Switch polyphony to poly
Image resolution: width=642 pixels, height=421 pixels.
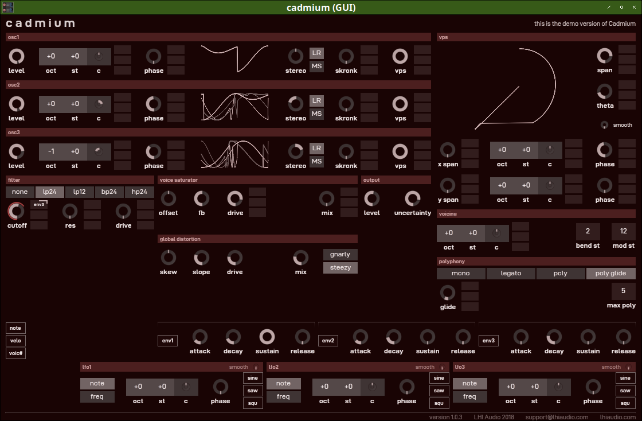pos(561,273)
